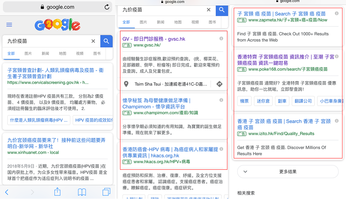Tap the 機票 chip under the poke168 ad
This screenshot has width=346, height=199.
[x=244, y=101]
